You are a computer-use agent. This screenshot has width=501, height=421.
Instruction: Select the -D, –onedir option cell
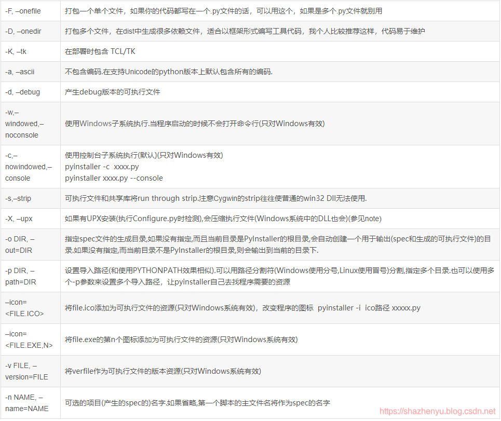click(30, 31)
